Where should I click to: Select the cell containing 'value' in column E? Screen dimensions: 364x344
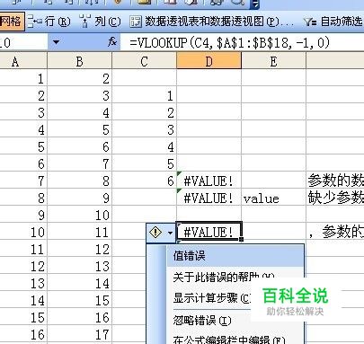[273, 198]
